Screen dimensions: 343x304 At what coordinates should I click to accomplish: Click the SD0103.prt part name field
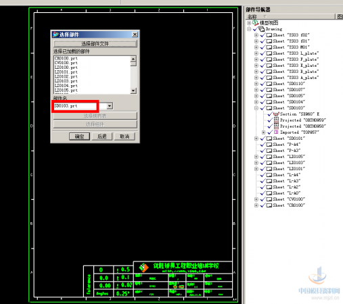point(75,106)
